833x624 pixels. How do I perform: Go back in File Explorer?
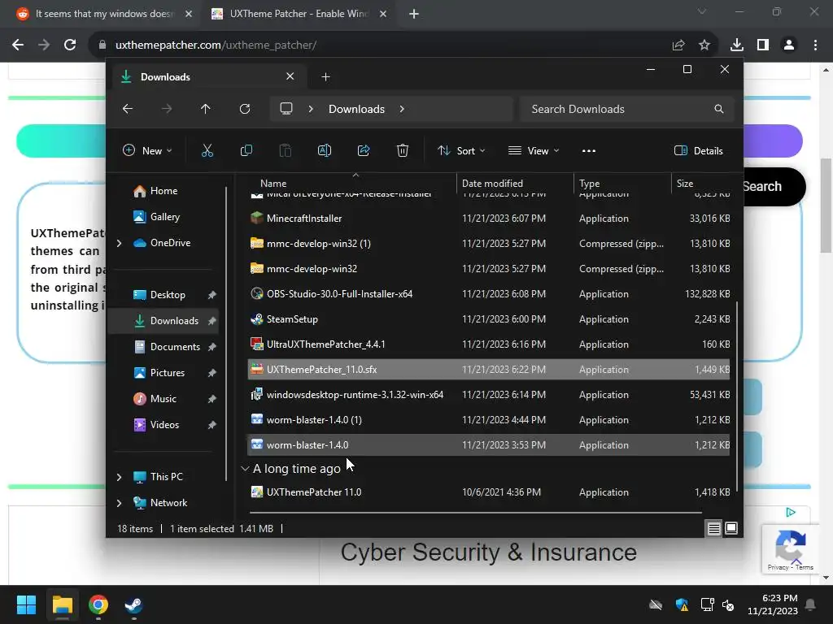point(128,109)
